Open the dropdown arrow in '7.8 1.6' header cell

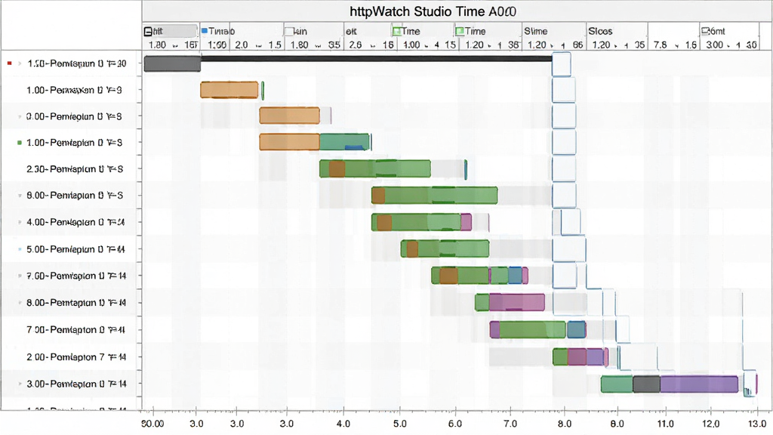tap(677, 46)
